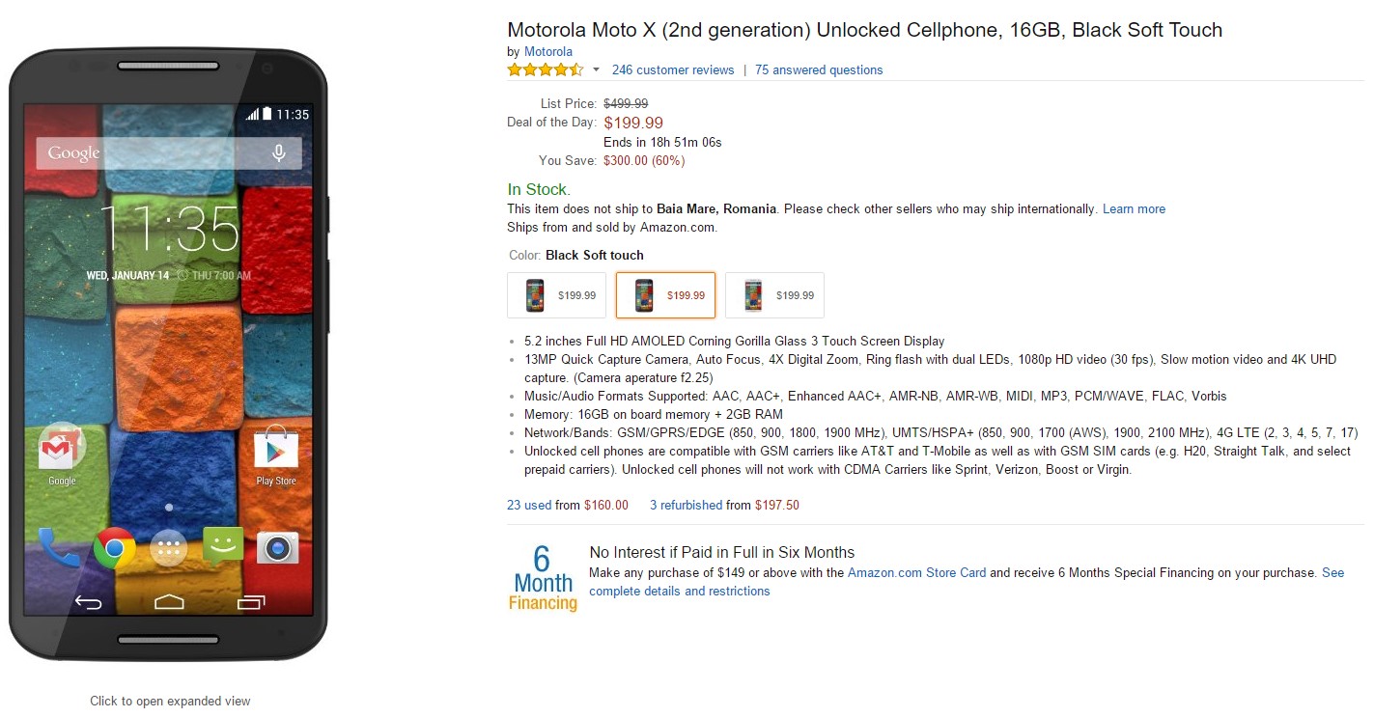Open the 75 answered questions link
Screen dimensions: 1374x717
click(819, 69)
